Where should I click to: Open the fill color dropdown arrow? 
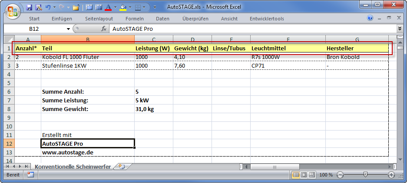130,7
